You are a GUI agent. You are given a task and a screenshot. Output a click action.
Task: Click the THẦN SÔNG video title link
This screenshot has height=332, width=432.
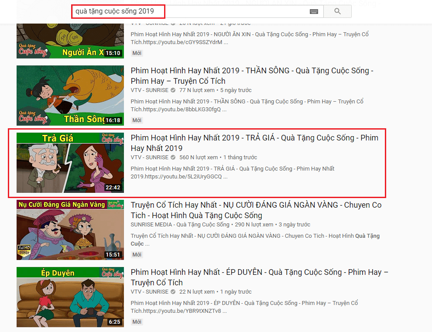tap(252, 75)
